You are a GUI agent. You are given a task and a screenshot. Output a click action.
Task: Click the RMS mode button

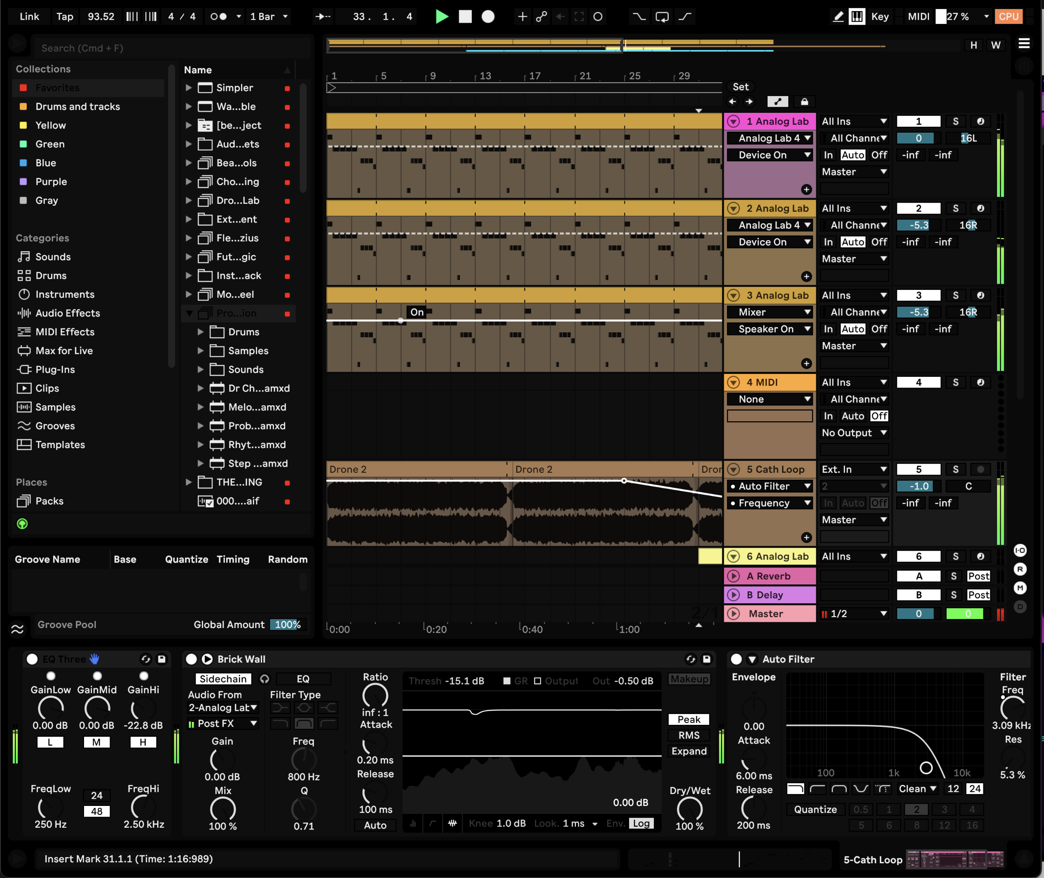(688, 735)
